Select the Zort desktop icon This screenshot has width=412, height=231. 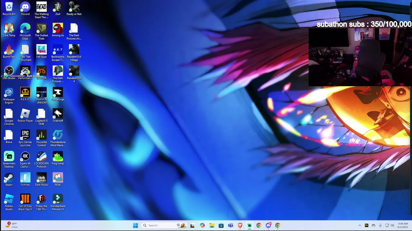pos(58,9)
